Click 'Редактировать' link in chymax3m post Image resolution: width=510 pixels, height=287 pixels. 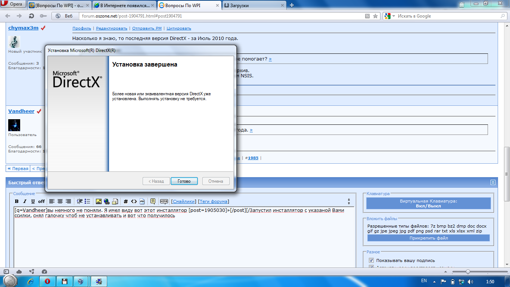112,28
